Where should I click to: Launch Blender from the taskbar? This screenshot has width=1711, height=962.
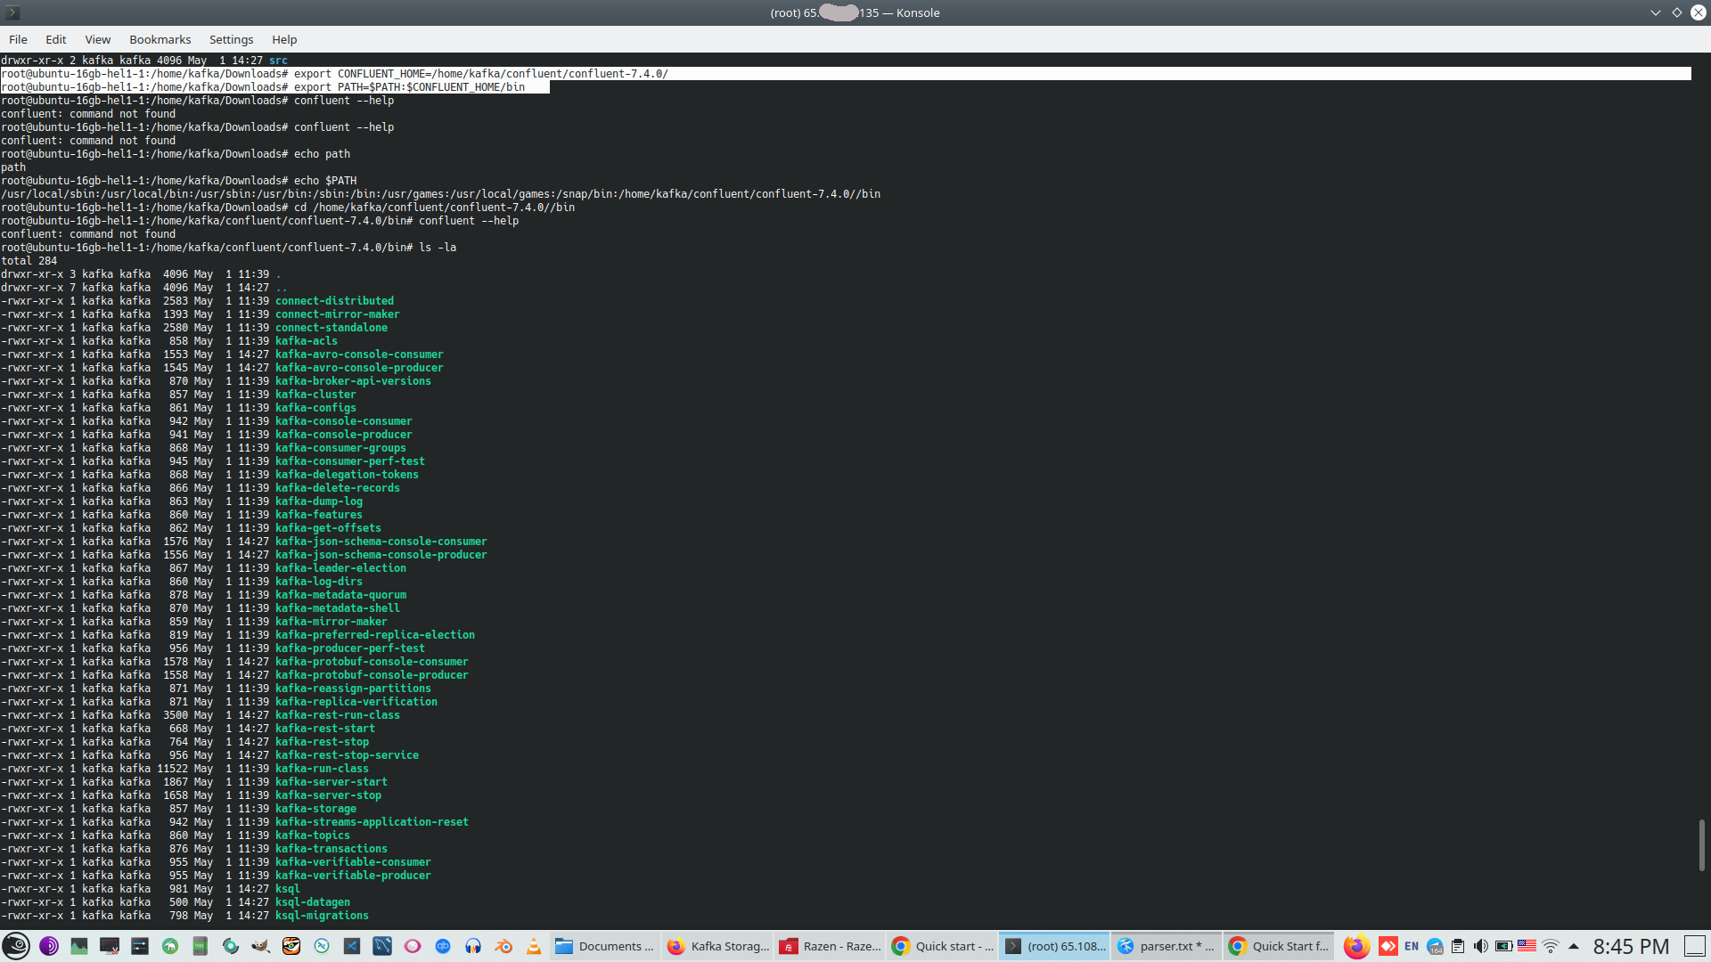(x=503, y=946)
